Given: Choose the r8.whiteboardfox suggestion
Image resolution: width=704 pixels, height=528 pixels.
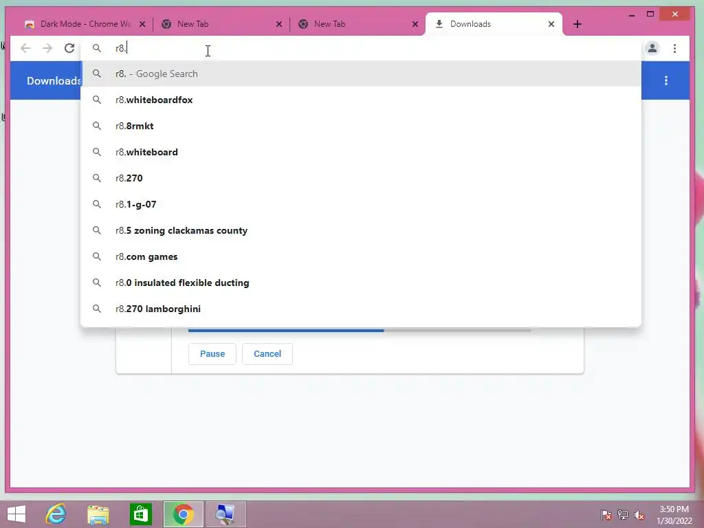Looking at the screenshot, I should pos(360,100).
